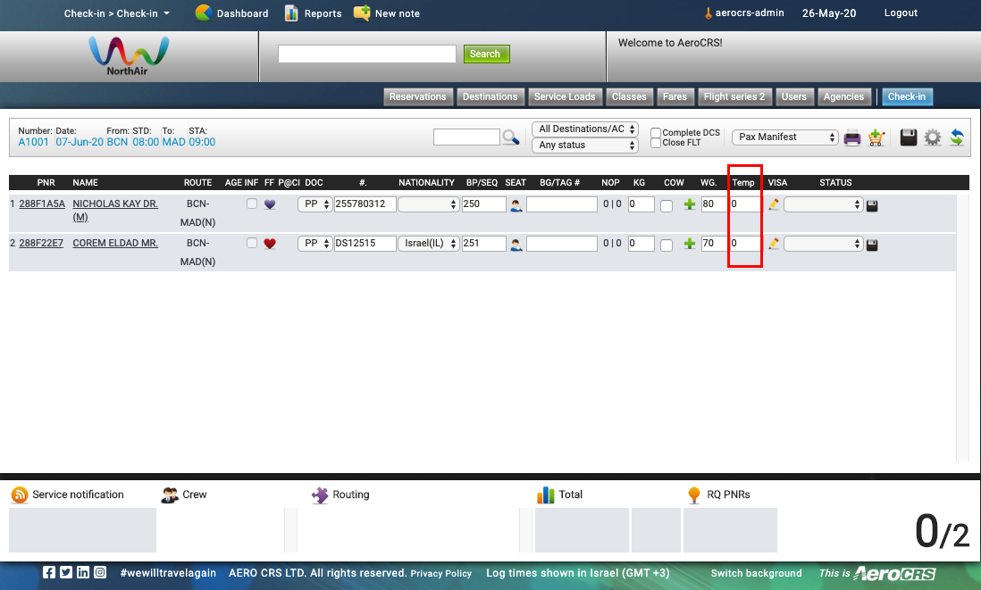
Task: Open check-in settings gear icon
Action: [932, 137]
